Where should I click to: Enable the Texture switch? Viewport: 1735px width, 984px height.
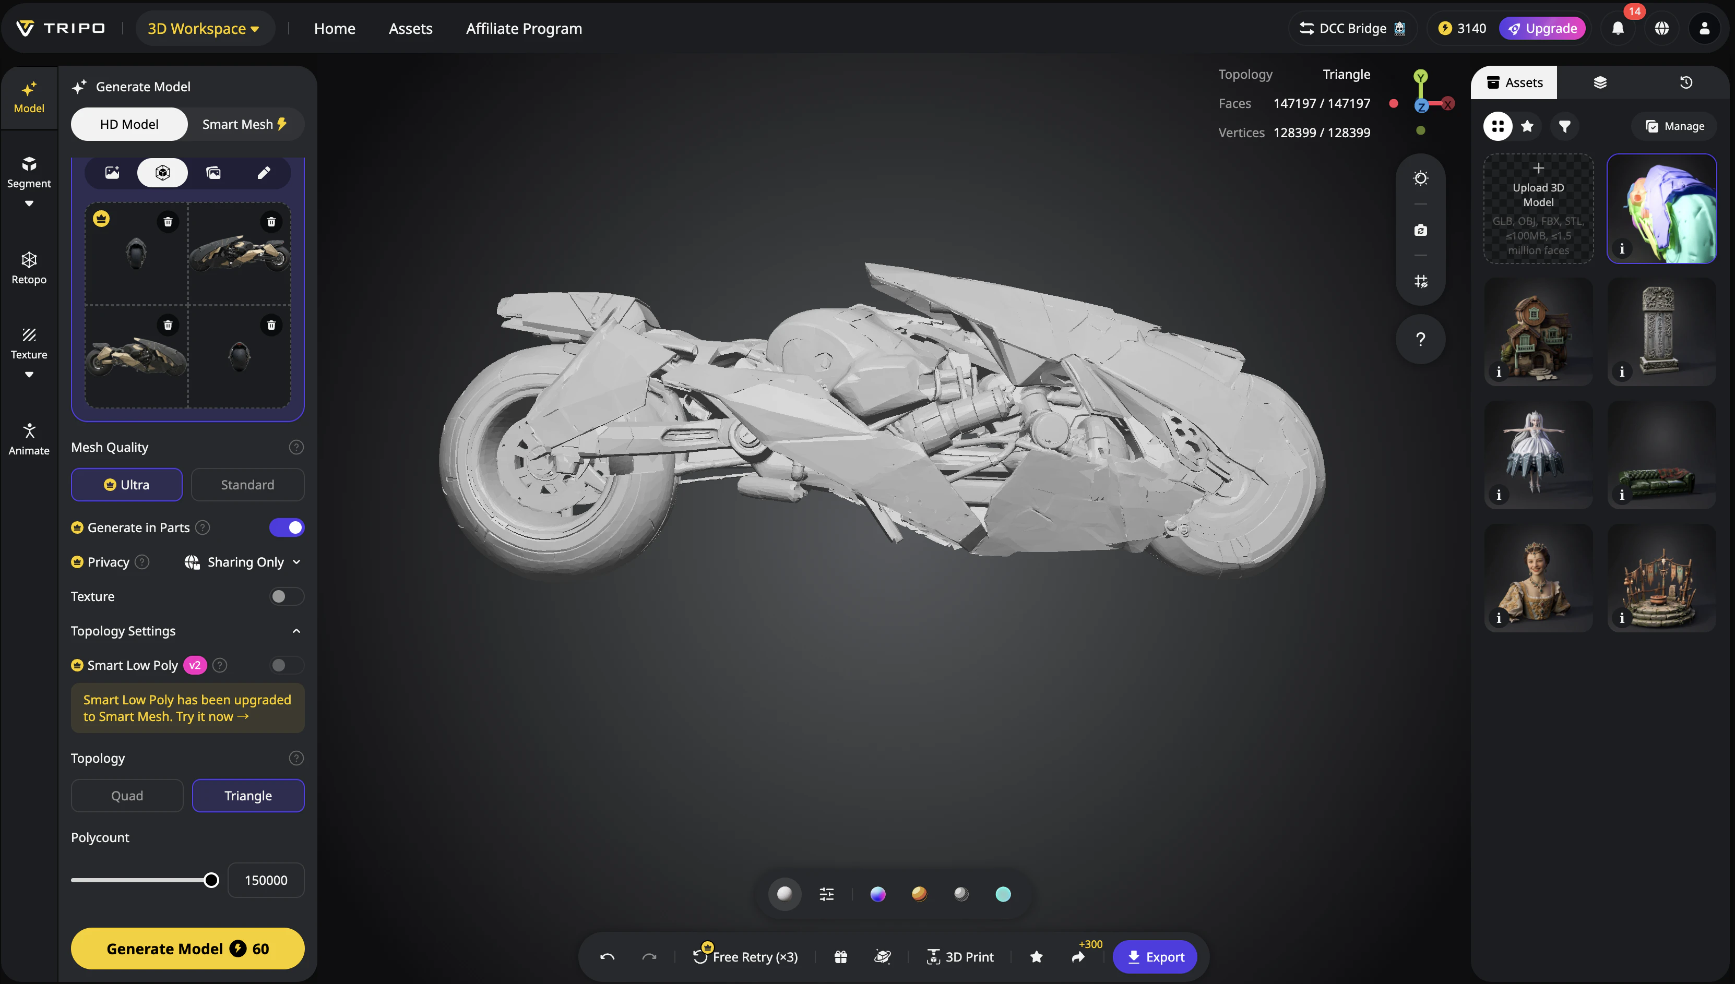point(287,597)
